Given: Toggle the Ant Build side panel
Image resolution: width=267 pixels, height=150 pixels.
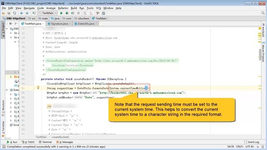Looking at the screenshot, I should 263,30.
